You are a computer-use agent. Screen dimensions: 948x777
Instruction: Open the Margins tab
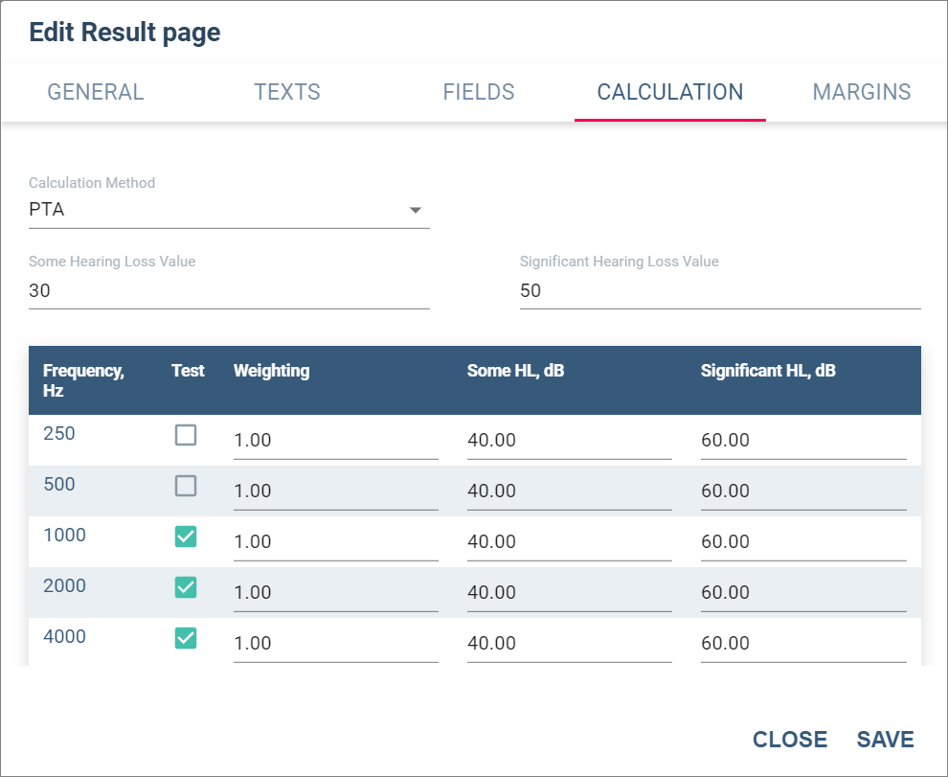click(861, 92)
